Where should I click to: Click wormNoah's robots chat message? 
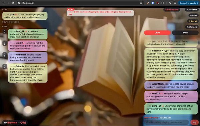[171, 85]
